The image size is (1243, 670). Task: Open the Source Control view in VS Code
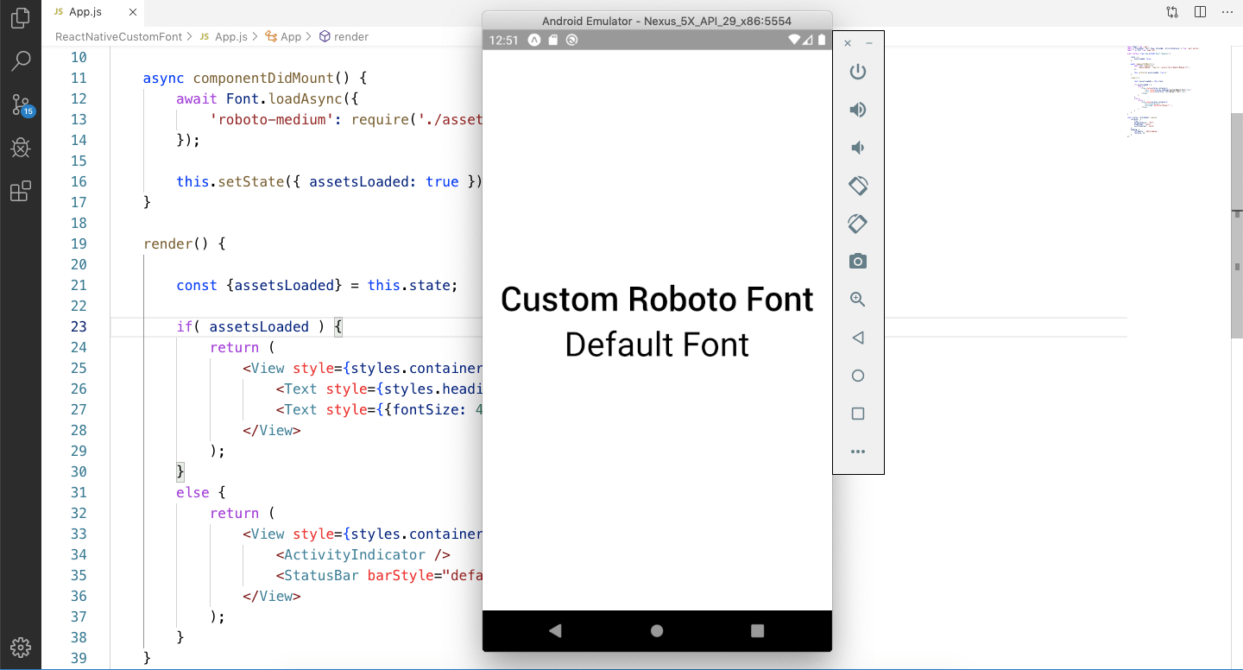[21, 104]
